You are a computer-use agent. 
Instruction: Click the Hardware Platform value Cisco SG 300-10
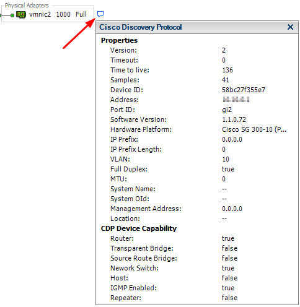tap(254, 129)
